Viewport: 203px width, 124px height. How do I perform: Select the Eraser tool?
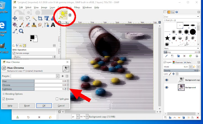(28, 25)
